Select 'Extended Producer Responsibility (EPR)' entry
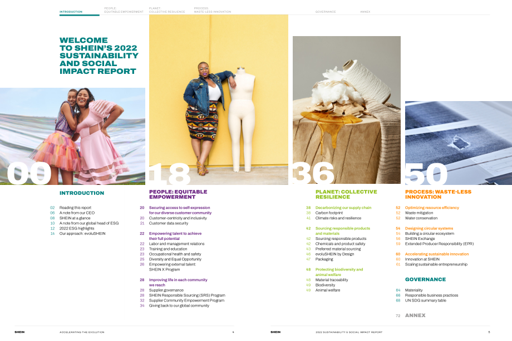The height and width of the screenshot is (341, 512). (439, 244)
